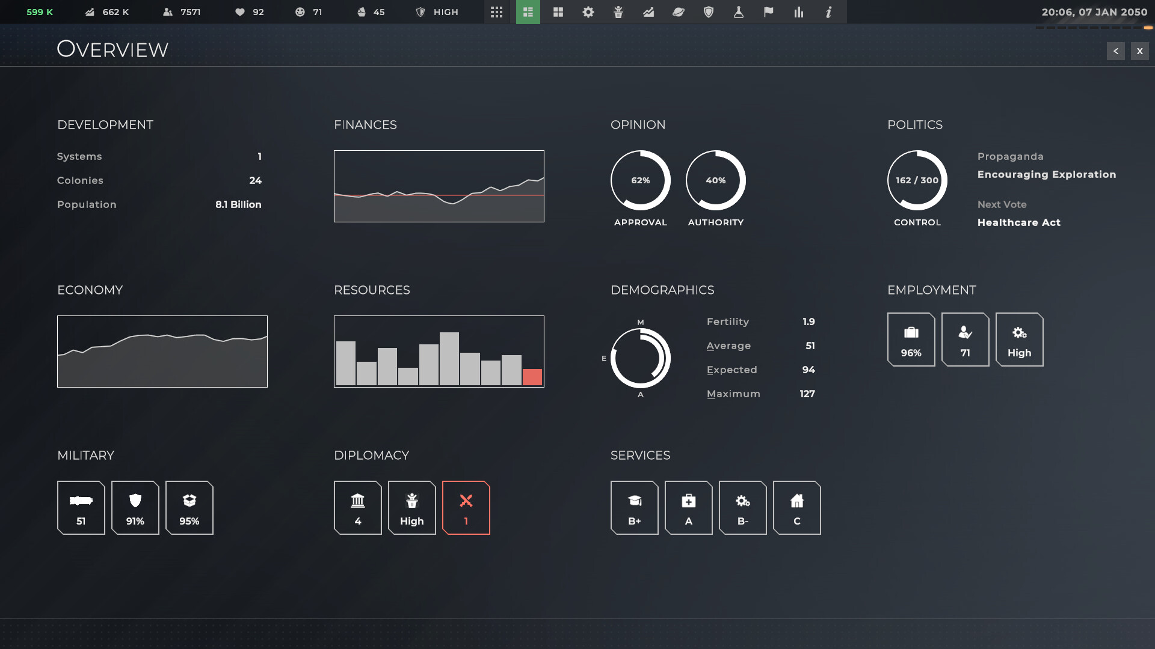Image resolution: width=1155 pixels, height=649 pixels.
Task: Open the grid menu icon in top bar
Action: [496, 12]
